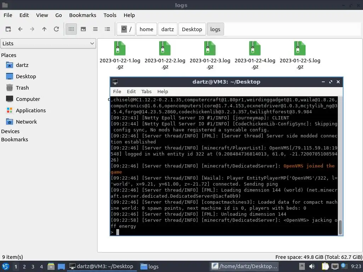Switch to workspace 1
Viewport: 363px width, 272px height.
tap(16, 267)
